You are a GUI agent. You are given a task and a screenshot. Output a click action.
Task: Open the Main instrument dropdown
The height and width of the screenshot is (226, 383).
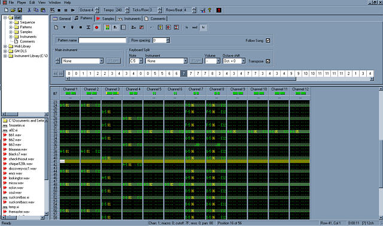coord(102,61)
